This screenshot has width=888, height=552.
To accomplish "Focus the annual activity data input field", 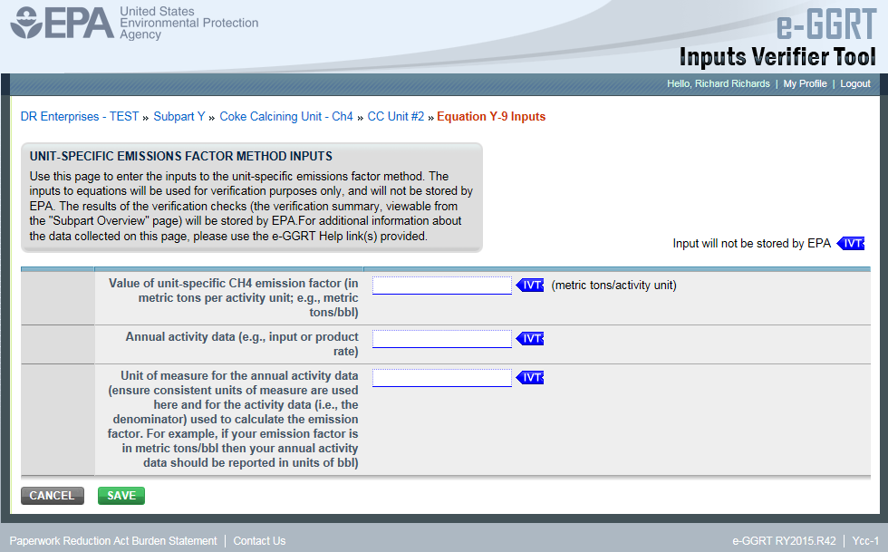I will point(442,339).
